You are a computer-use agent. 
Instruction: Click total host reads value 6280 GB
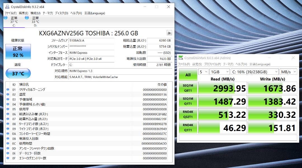click(160, 40)
